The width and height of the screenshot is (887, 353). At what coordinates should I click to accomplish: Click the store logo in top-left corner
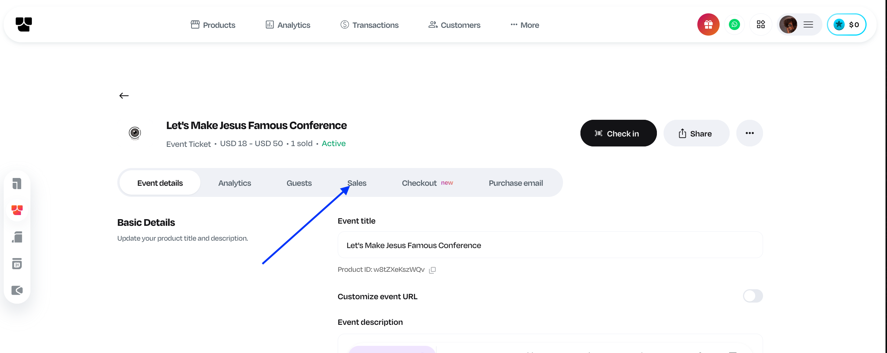[x=24, y=24]
